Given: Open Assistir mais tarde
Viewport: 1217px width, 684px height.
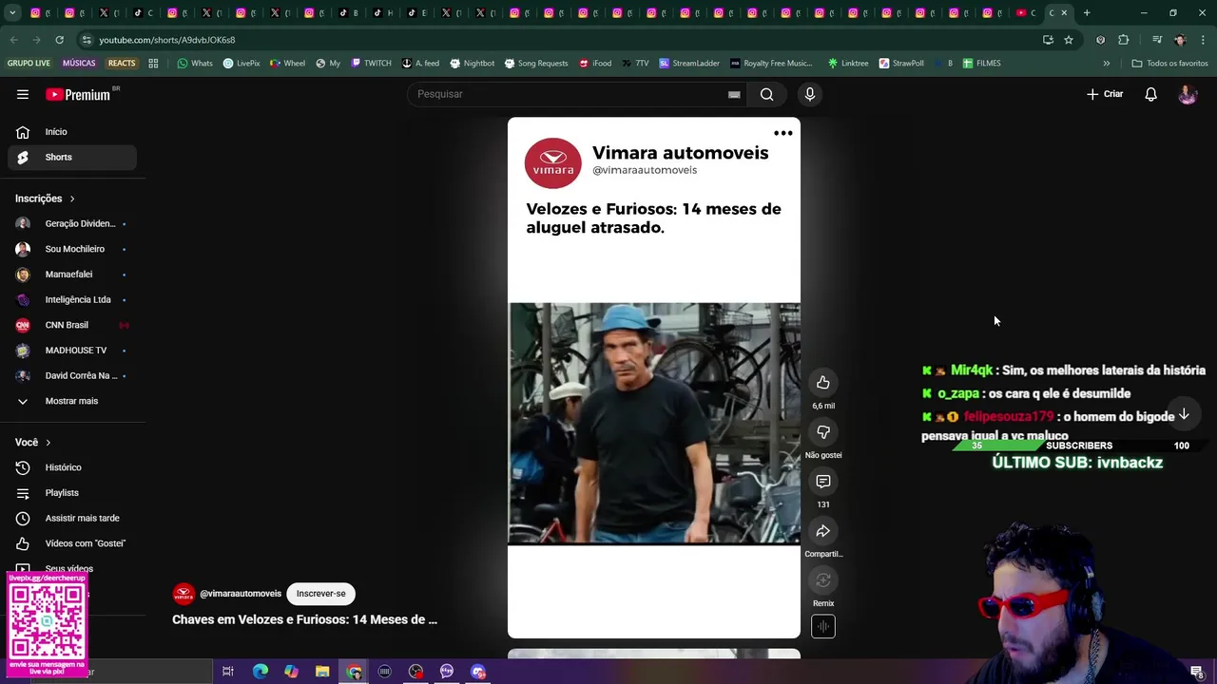Looking at the screenshot, I should (x=72, y=518).
